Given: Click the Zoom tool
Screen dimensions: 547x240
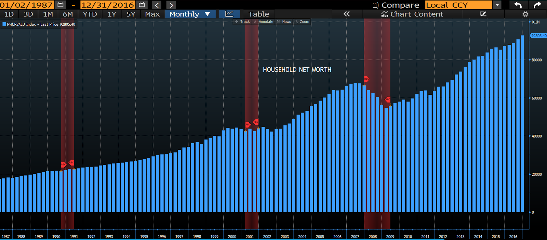Looking at the screenshot, I should pyautogui.click(x=302, y=22).
